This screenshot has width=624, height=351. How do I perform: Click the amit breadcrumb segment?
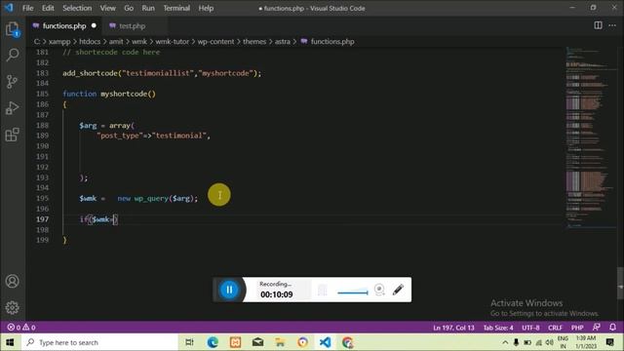pos(116,41)
